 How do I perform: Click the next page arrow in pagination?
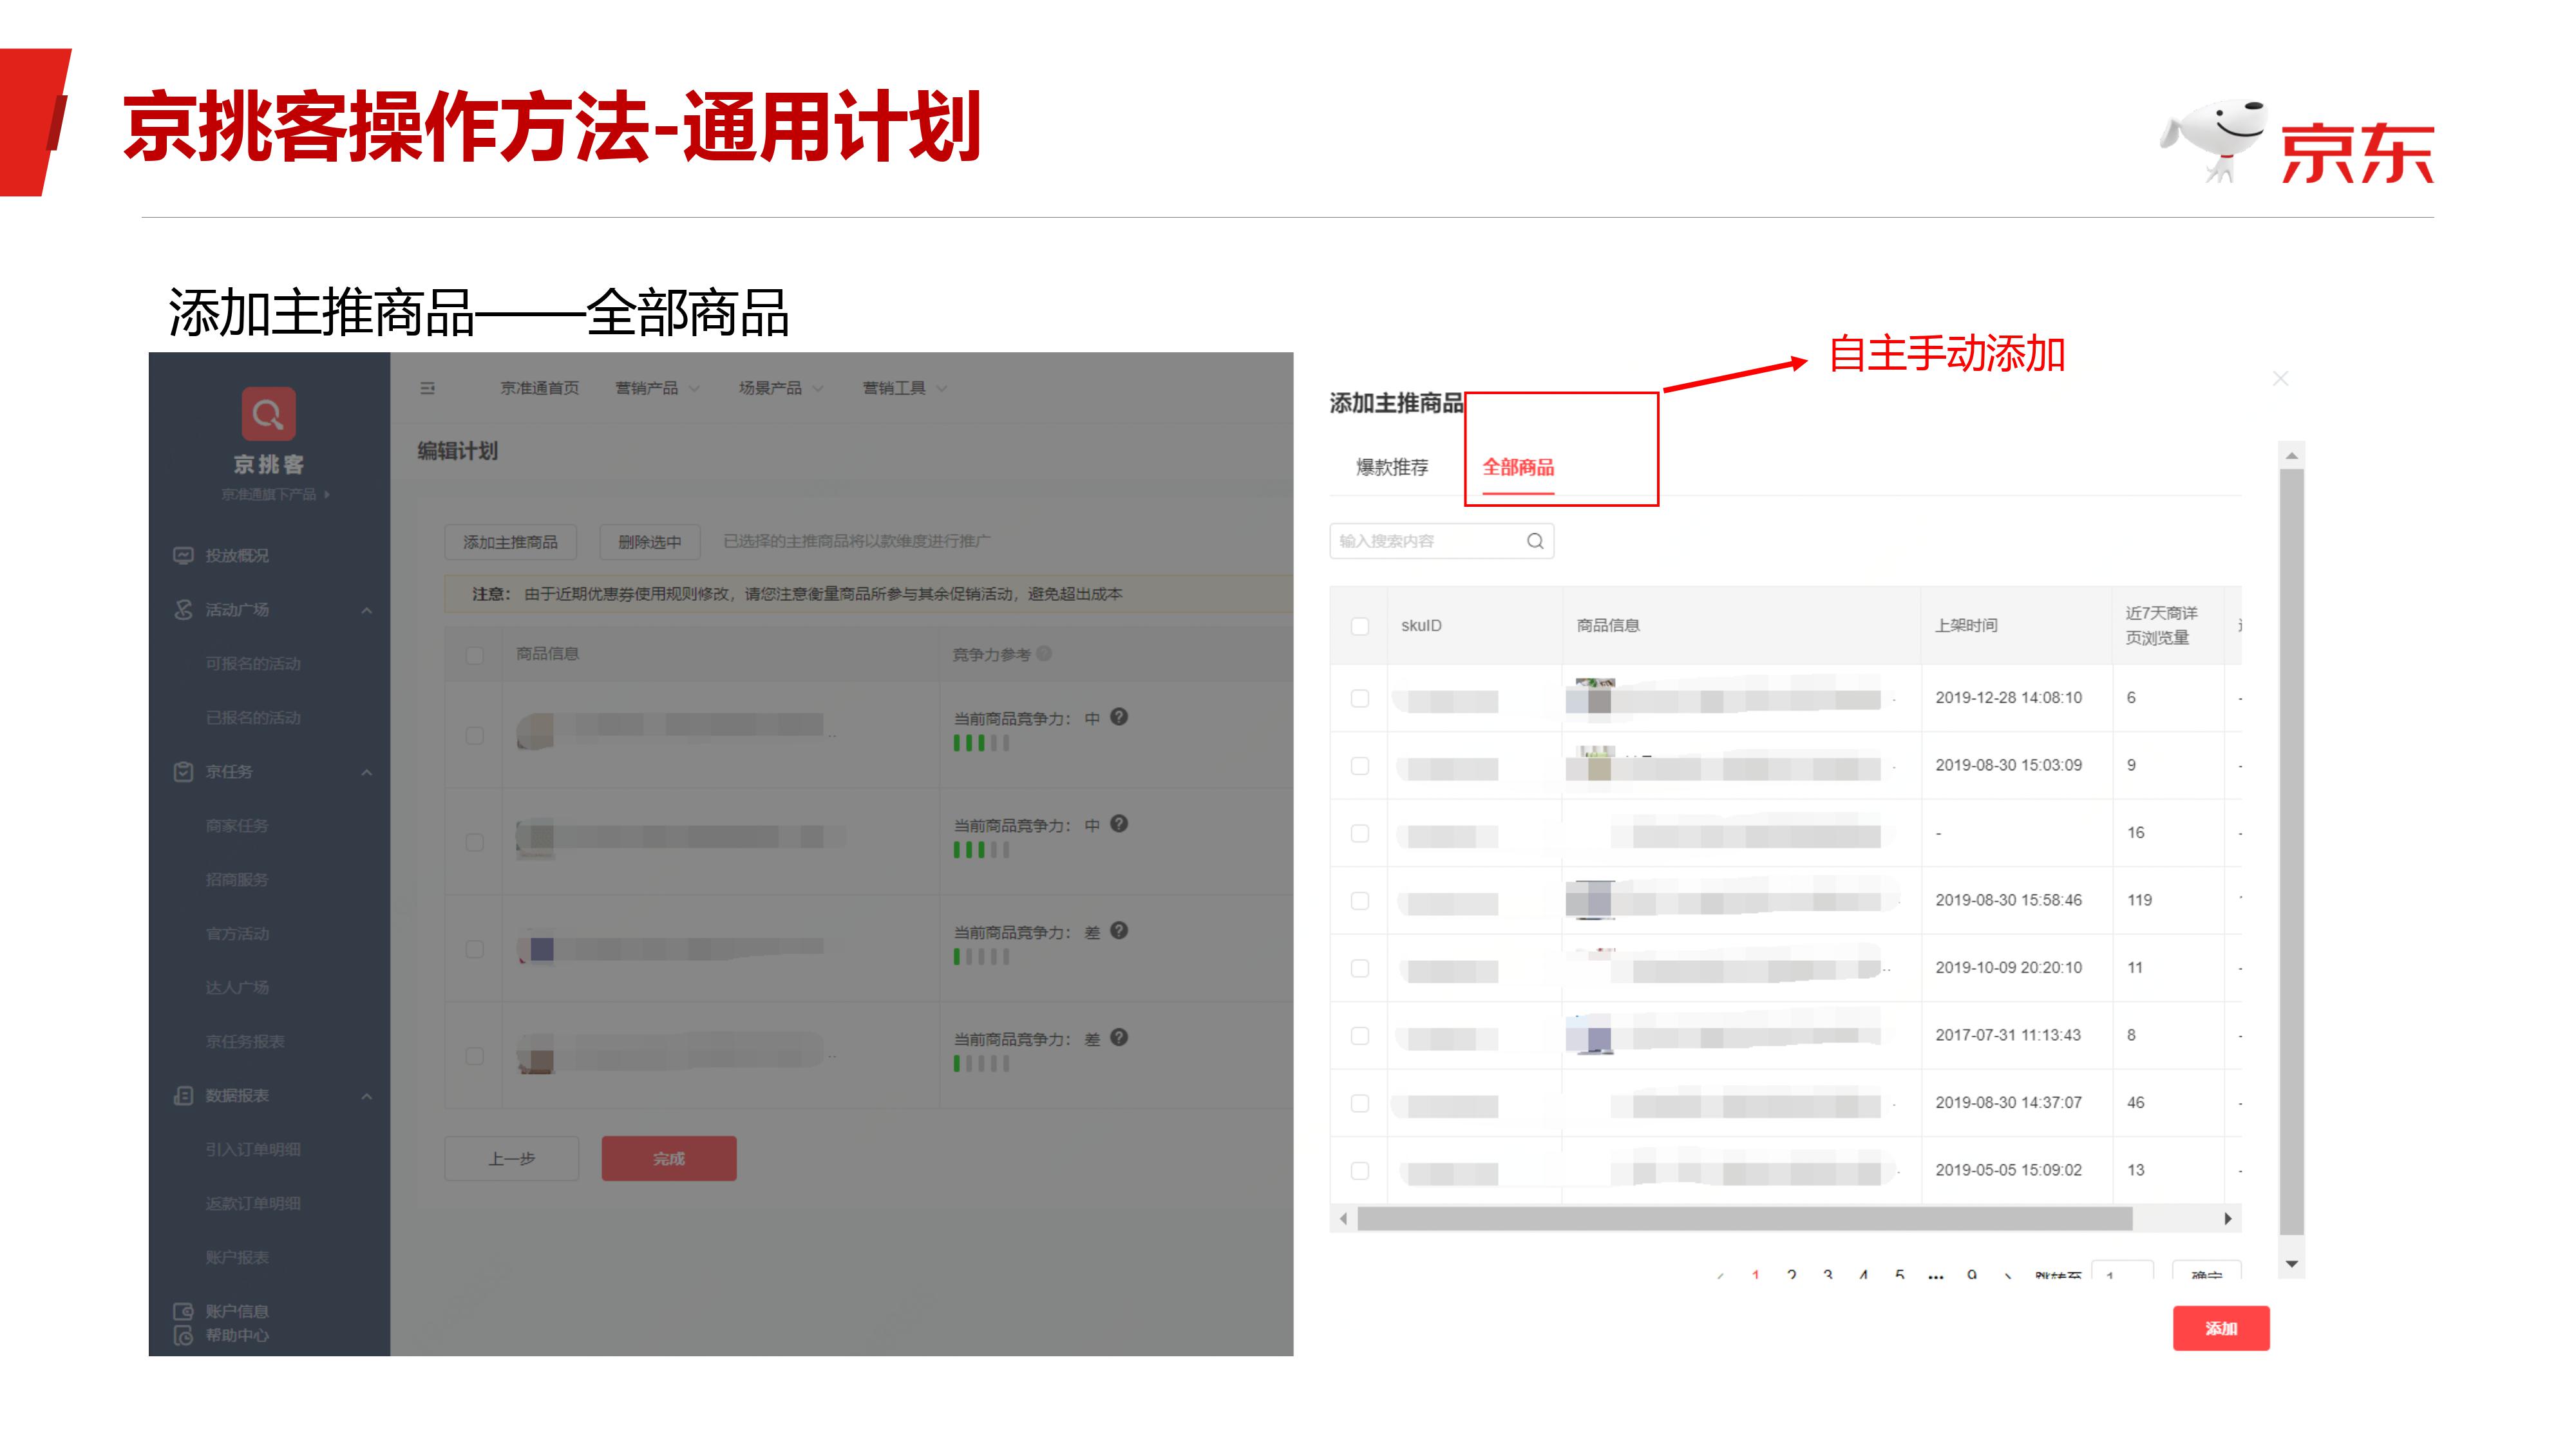coord(2008,1276)
